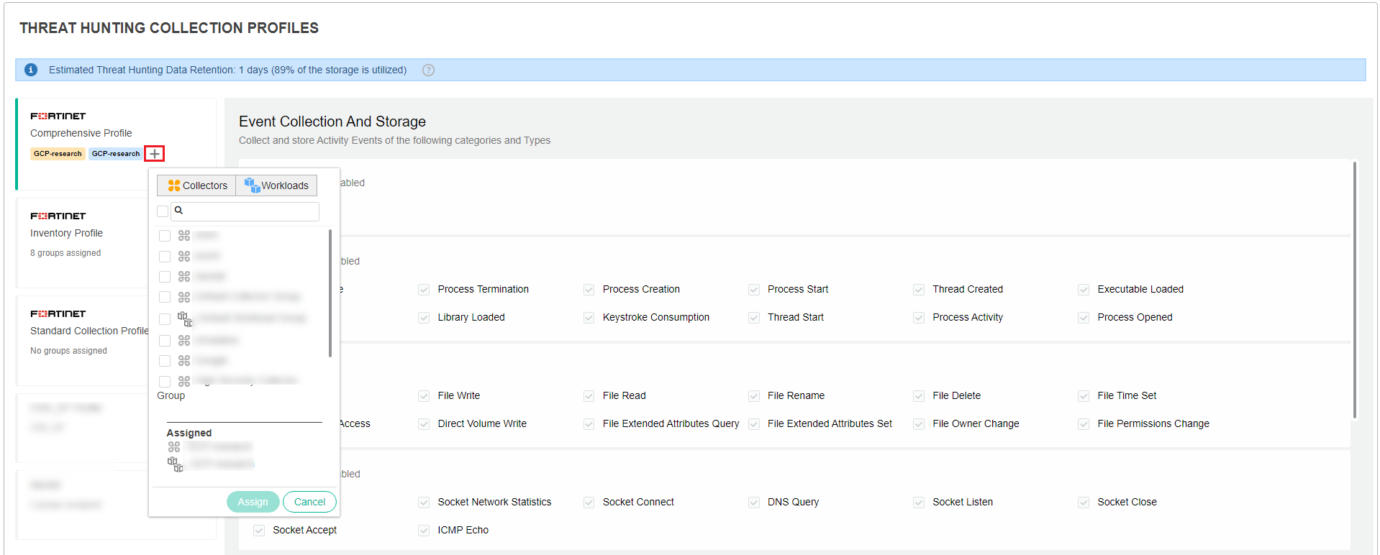Click the "No groups assigned" text
This screenshot has width=1380, height=555.
(x=68, y=351)
